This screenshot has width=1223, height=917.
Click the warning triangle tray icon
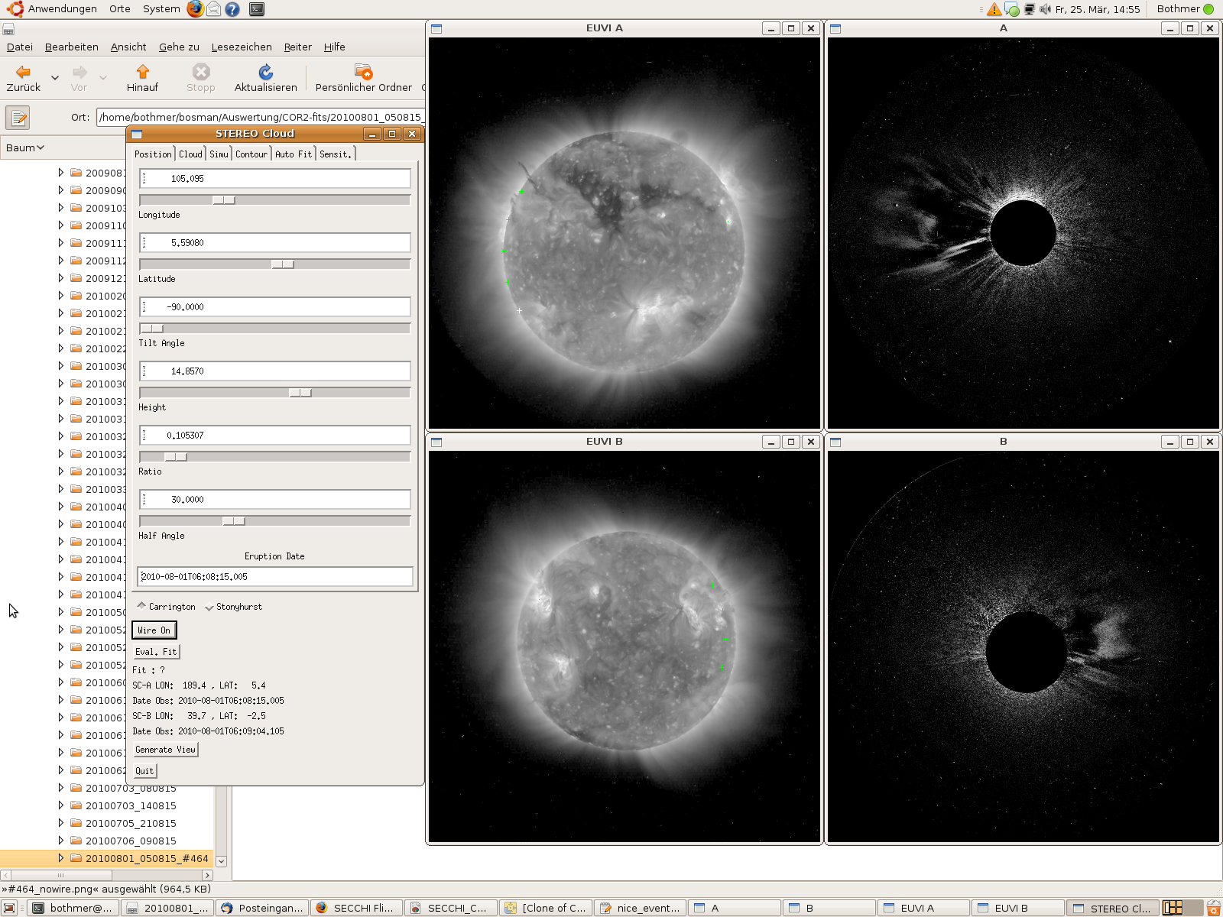994,9
